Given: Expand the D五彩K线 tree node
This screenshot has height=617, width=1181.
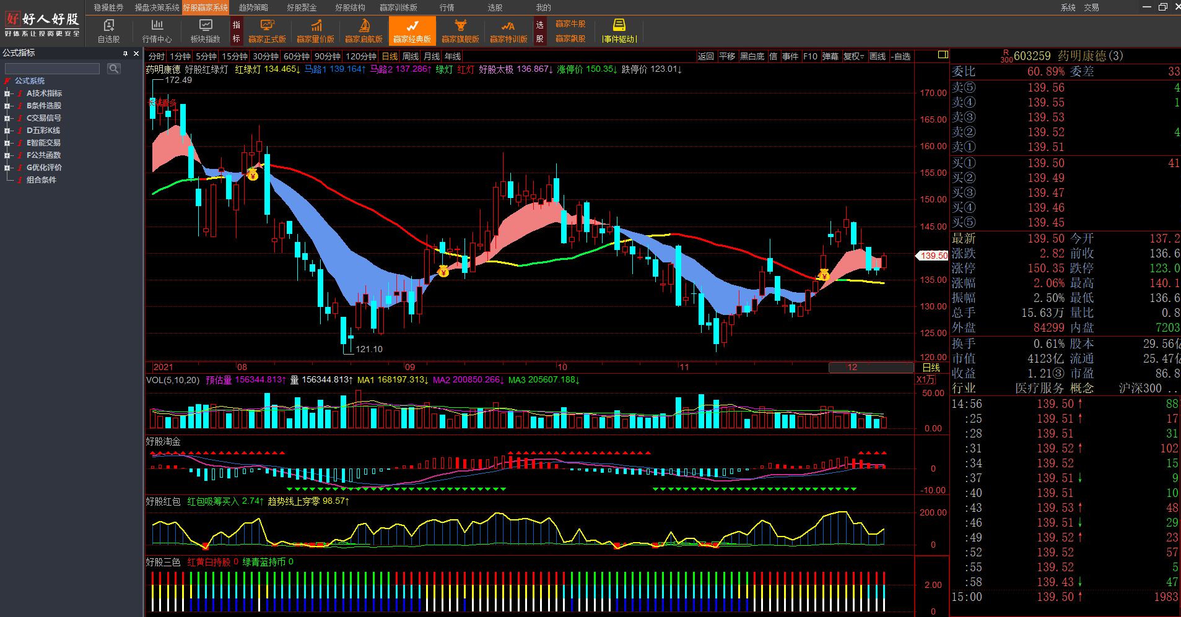Looking at the screenshot, I should (7, 131).
